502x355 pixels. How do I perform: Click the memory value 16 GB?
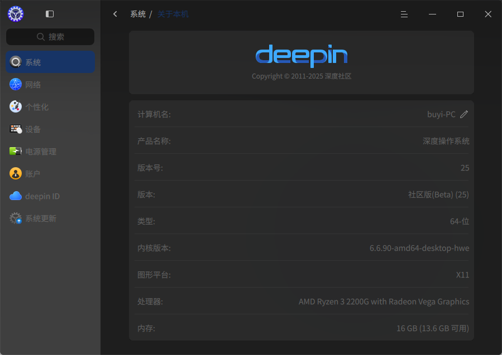[433, 328]
